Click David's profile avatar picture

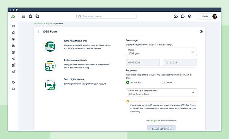(215, 16)
